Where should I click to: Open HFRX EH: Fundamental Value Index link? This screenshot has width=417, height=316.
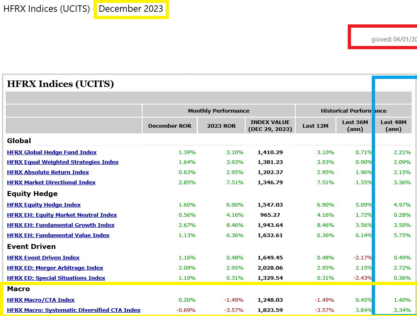click(58, 235)
